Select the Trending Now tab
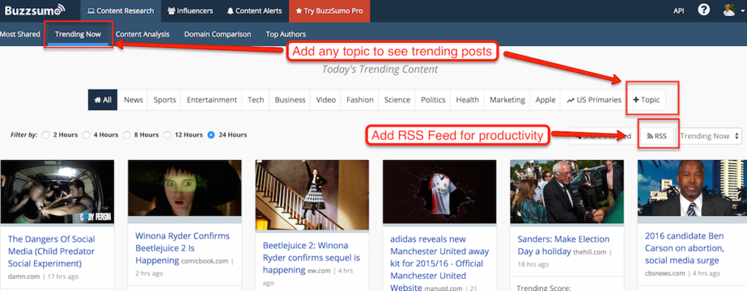Image resolution: width=747 pixels, height=291 pixels. point(77,34)
